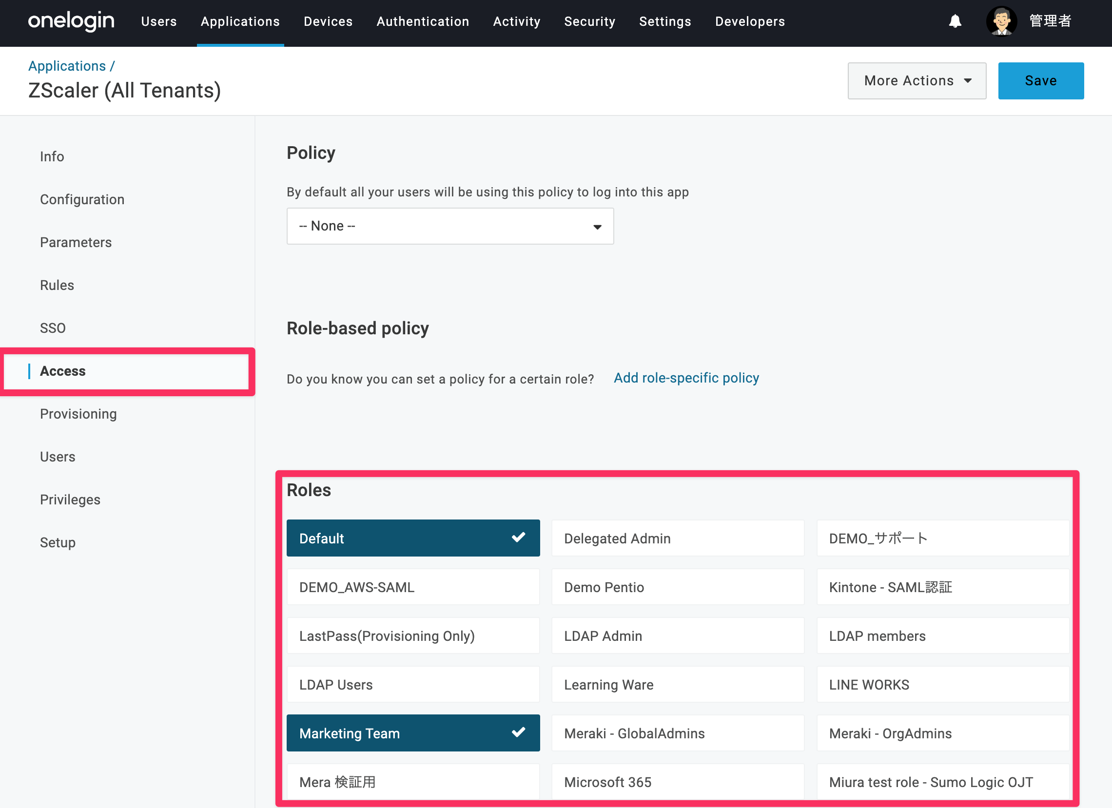Switch to the Rules tab
This screenshot has width=1112, height=808.
pos(57,285)
